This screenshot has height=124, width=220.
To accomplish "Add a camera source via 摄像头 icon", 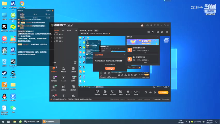I will pyautogui.click(x=105, y=93).
